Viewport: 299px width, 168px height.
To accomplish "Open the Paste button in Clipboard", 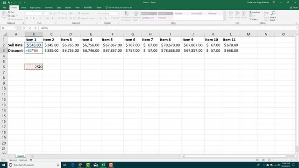I will 4,15.
